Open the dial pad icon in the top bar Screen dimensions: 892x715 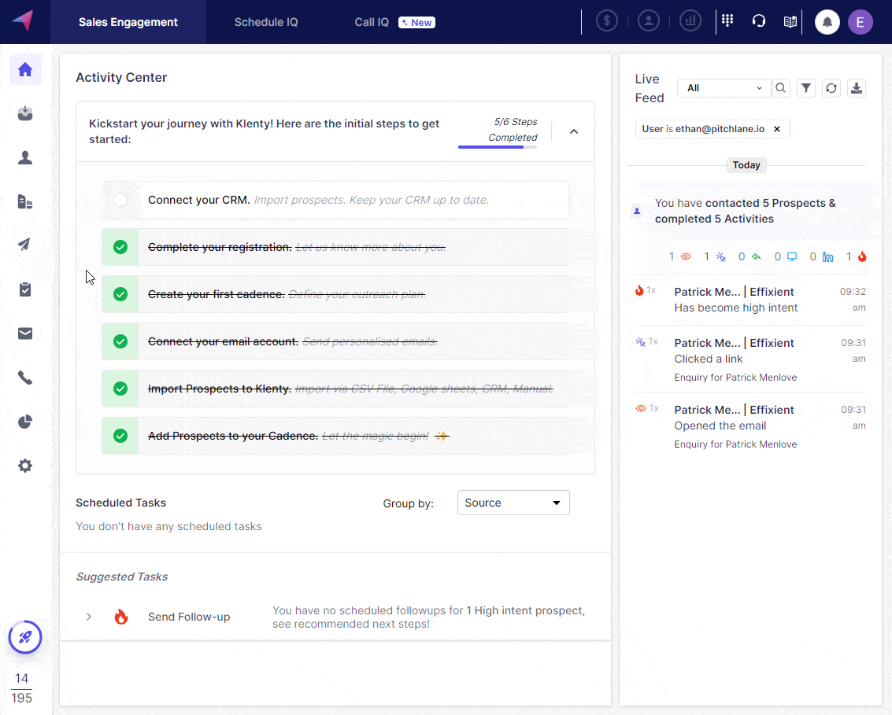[727, 20]
